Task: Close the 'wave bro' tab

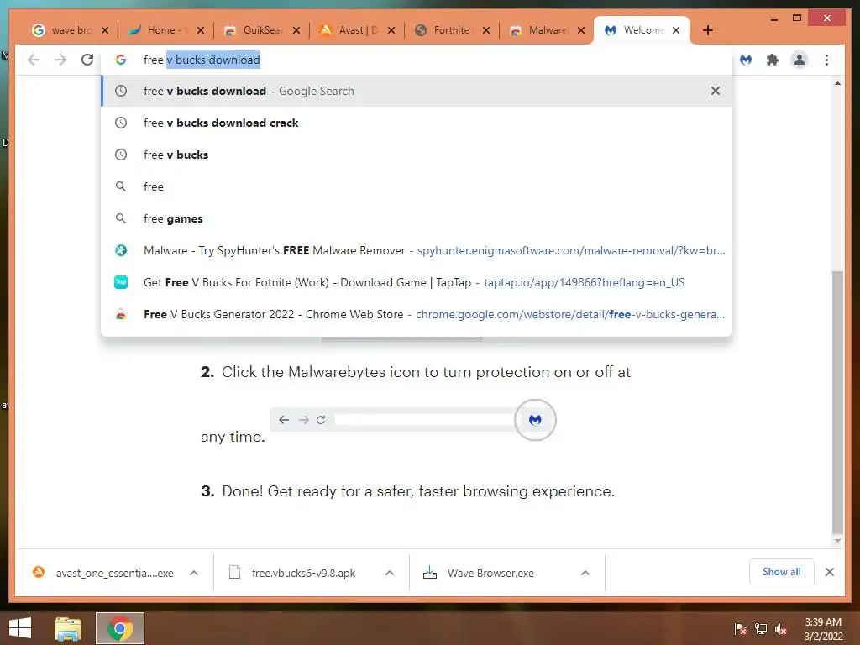Action: [x=105, y=30]
